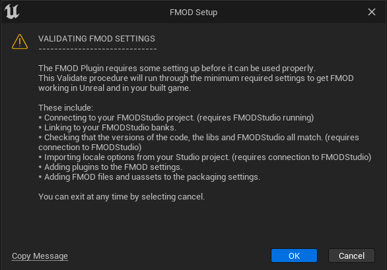Copy the dialog text via Copy Message
Image resolution: width=387 pixels, height=270 pixels.
(40, 256)
